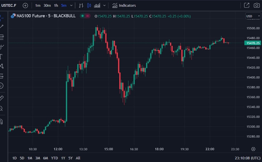Screen dimensions: 262x162
Task: Open the chart in a popup window
Action: point(247,5)
